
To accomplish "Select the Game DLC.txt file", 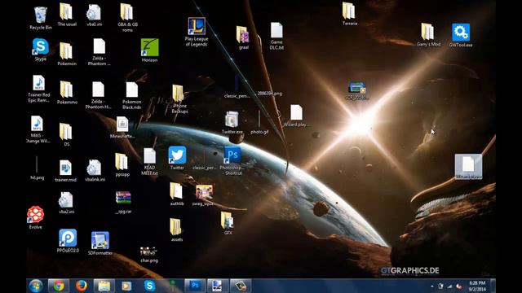I will (276, 36).
